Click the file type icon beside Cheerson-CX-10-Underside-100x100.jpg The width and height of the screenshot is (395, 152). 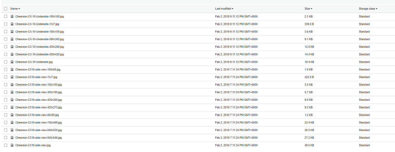12,16
